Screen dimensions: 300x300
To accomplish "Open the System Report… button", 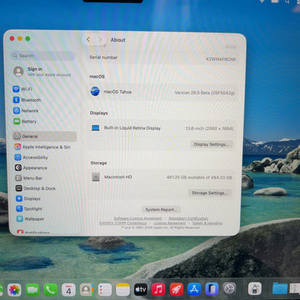I will tap(162, 210).
